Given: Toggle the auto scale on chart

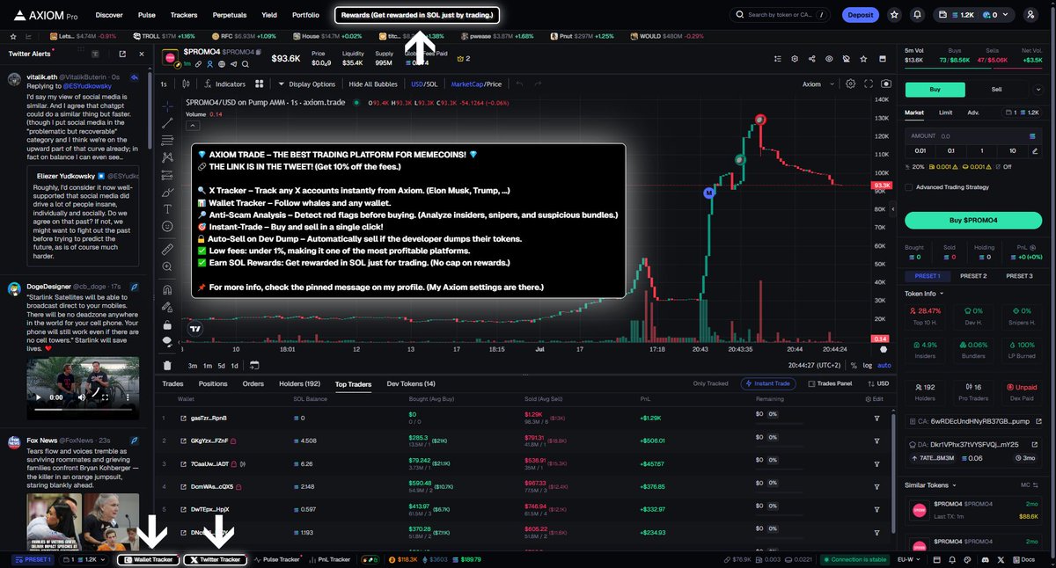Looking at the screenshot, I should (884, 365).
